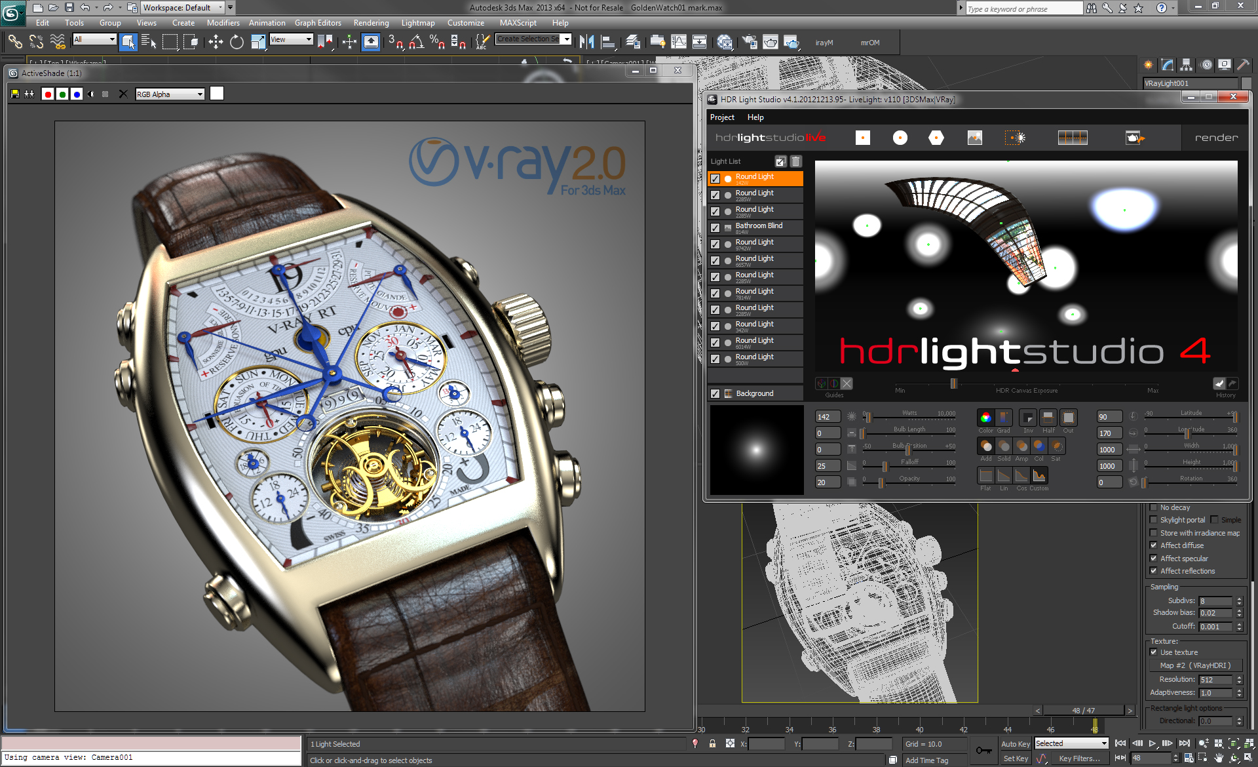Enable the Background checkbox in light list

click(x=714, y=394)
